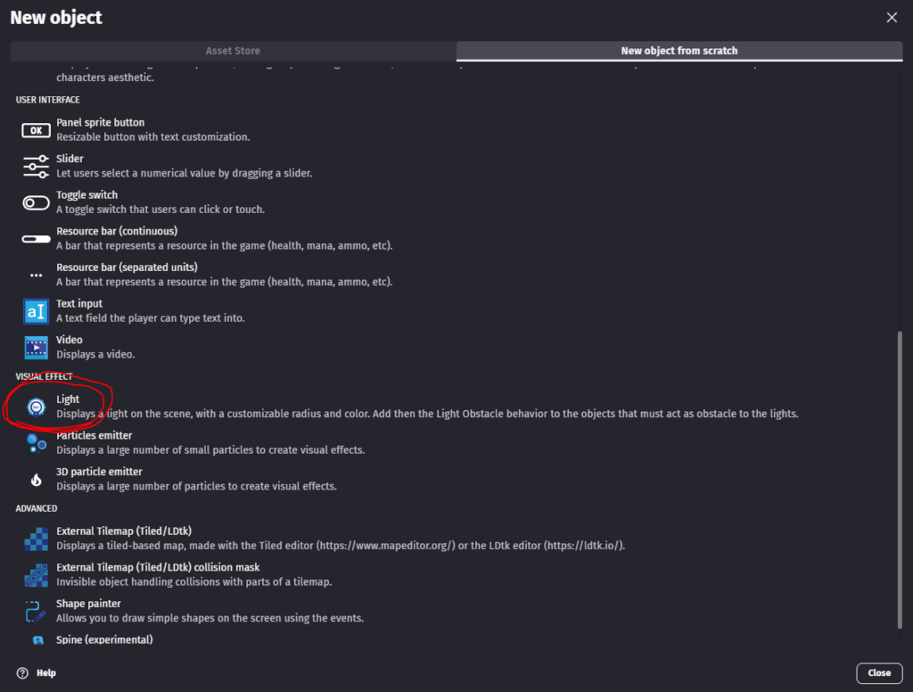The image size is (913, 692).
Task: Select the Video object icon
Action: [36, 348]
